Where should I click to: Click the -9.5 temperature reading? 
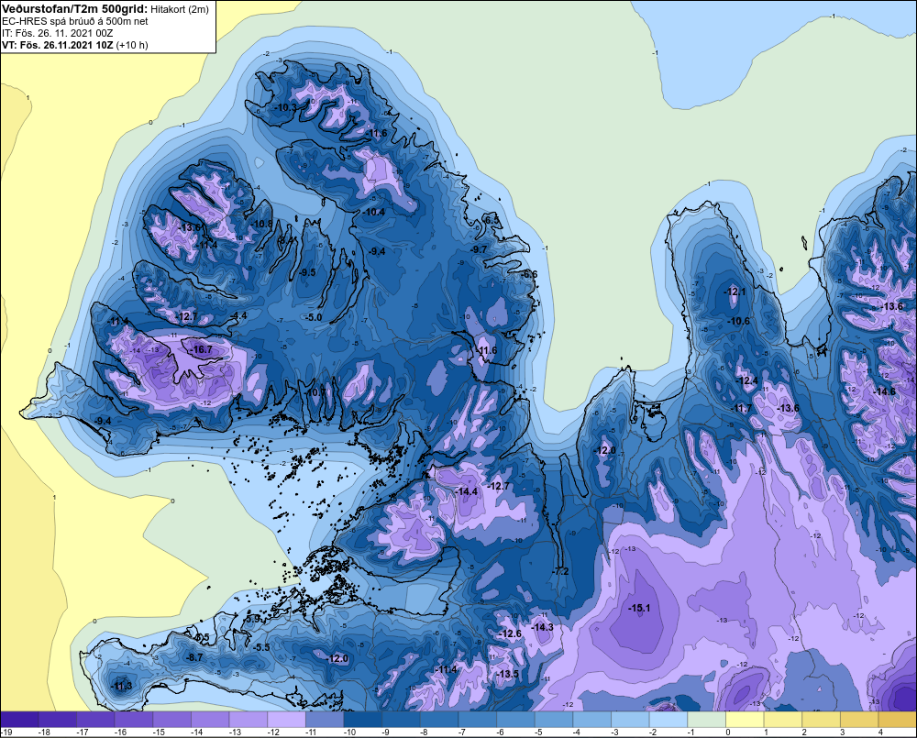[307, 272]
